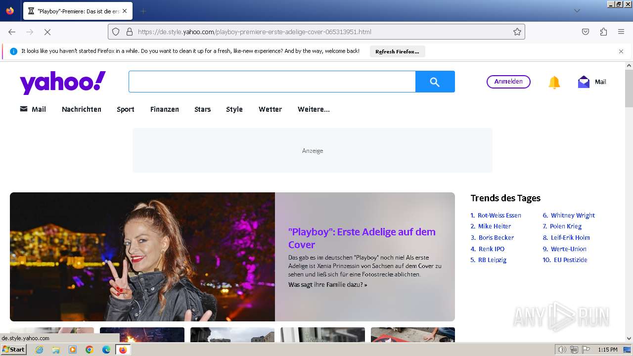
Task: View site security padlock info
Action: [130, 32]
